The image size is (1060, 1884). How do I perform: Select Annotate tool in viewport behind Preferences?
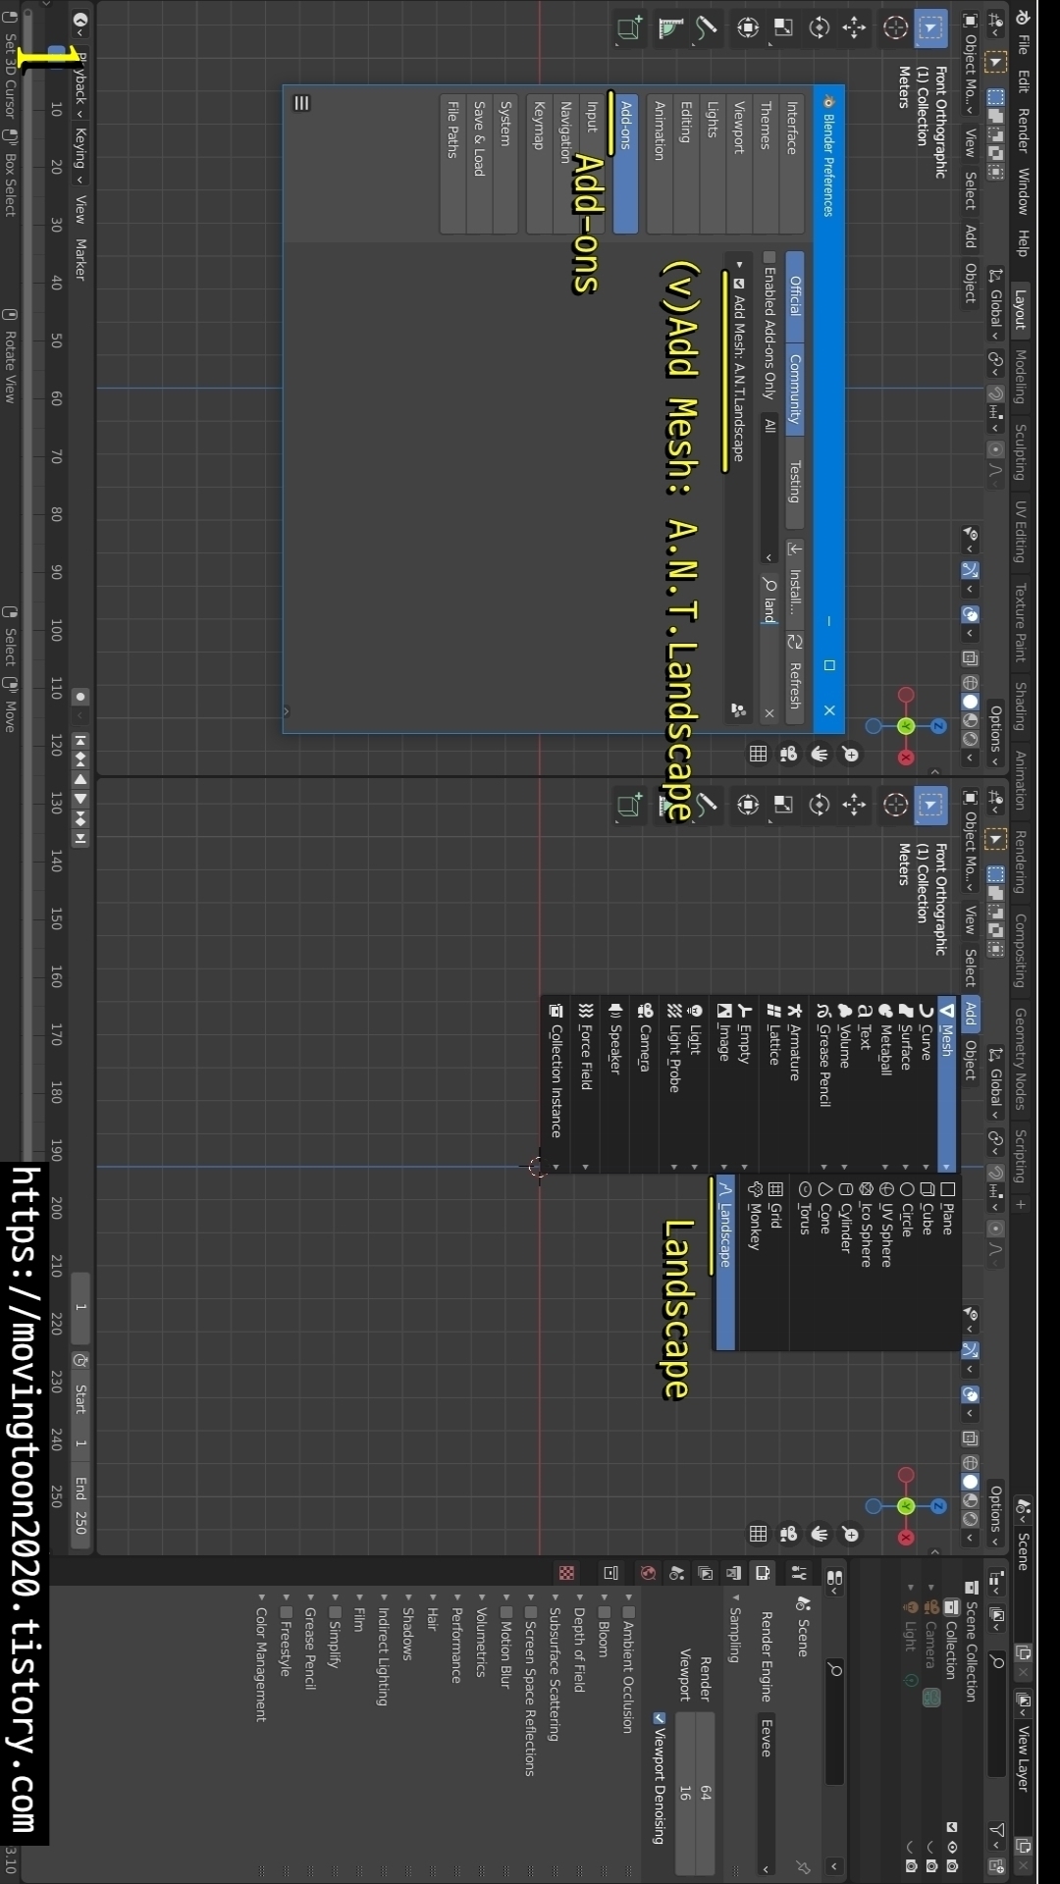[706, 28]
